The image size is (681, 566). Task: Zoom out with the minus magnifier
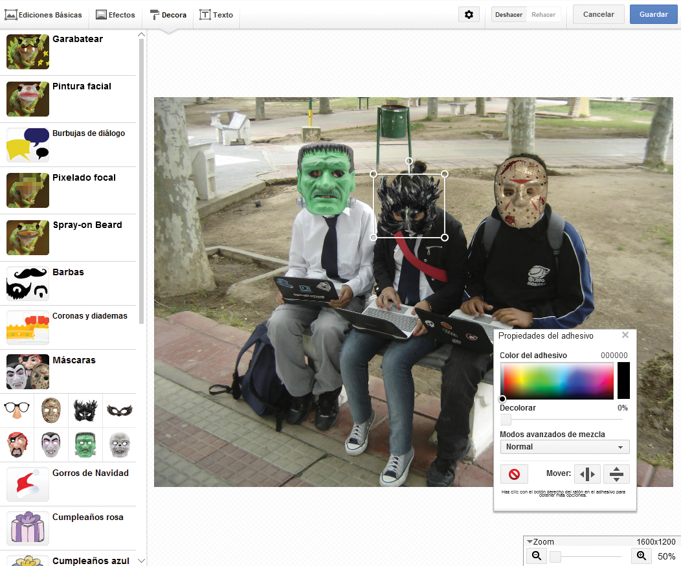pyautogui.click(x=537, y=556)
